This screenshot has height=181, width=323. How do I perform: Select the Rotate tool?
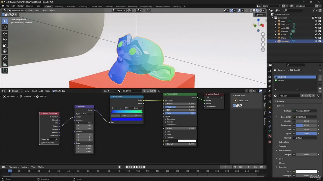[x=5, y=39]
